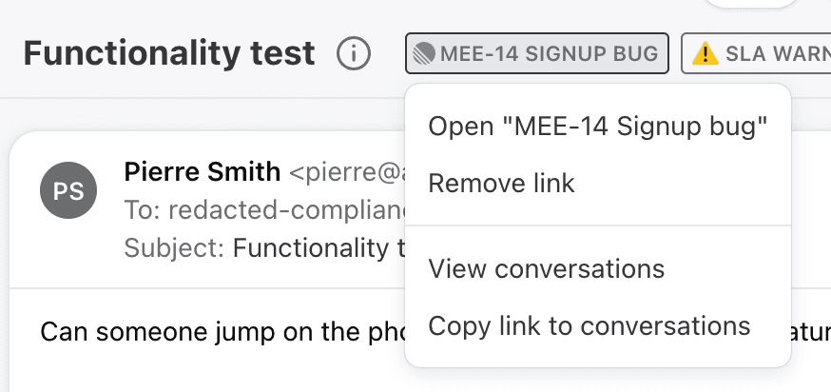The width and height of the screenshot is (831, 392).
Task: Collapse the MEE-14 SIGNUP BUG tag dropdown
Action: [537, 53]
